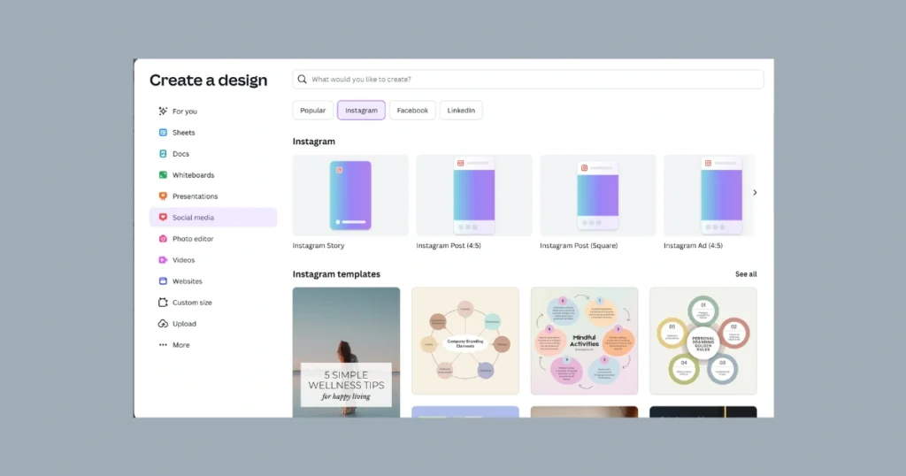Click the For you sparkle icon
The height and width of the screenshot is (476, 906).
click(163, 111)
